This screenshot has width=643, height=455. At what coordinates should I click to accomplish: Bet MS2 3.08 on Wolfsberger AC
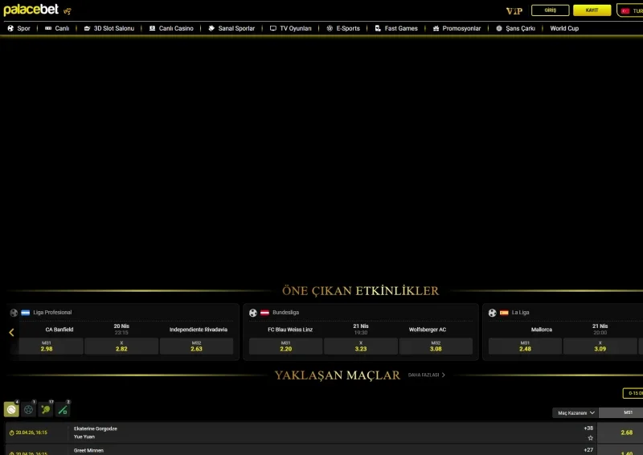[x=436, y=346]
